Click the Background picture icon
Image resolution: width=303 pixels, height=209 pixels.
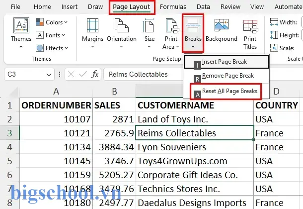pos(222,25)
